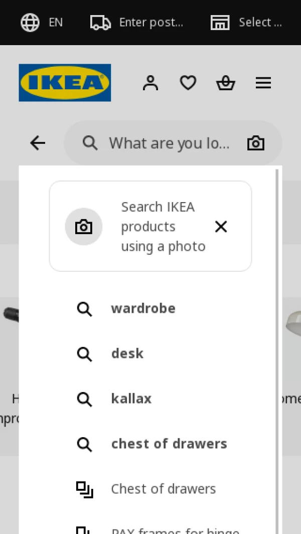
Task: Open the shopping basket icon
Action: coord(226,83)
